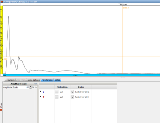
Task: Click the yellow amplitude axis ruler
Action: pyautogui.click(x=1, y=40)
